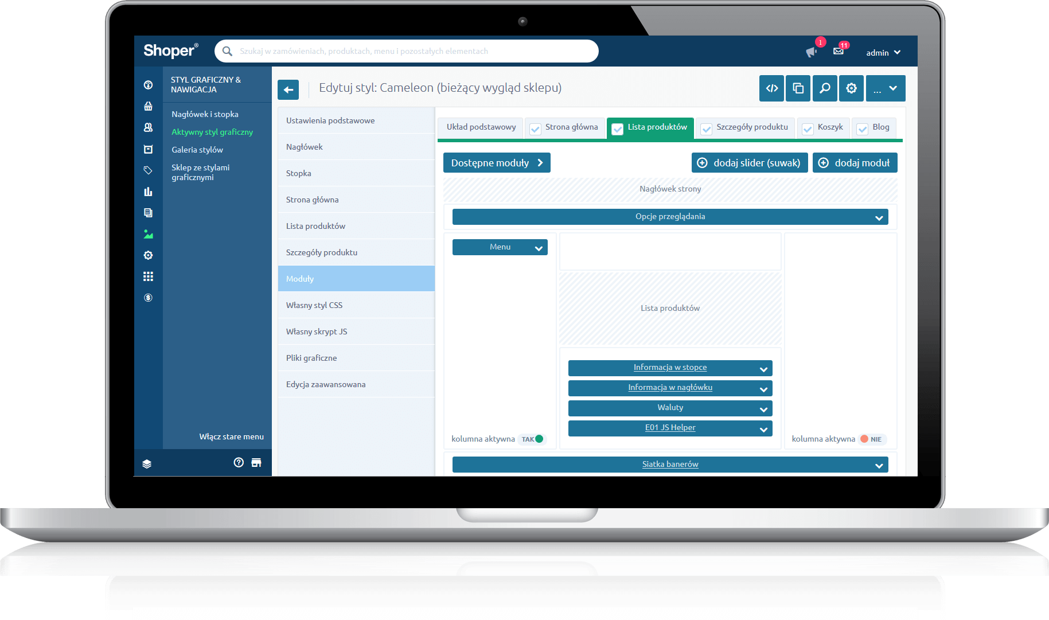Viewport: 1049px width, 620px height.
Task: Click the layers stack icon at the sidebar bottom
Action: point(147,463)
